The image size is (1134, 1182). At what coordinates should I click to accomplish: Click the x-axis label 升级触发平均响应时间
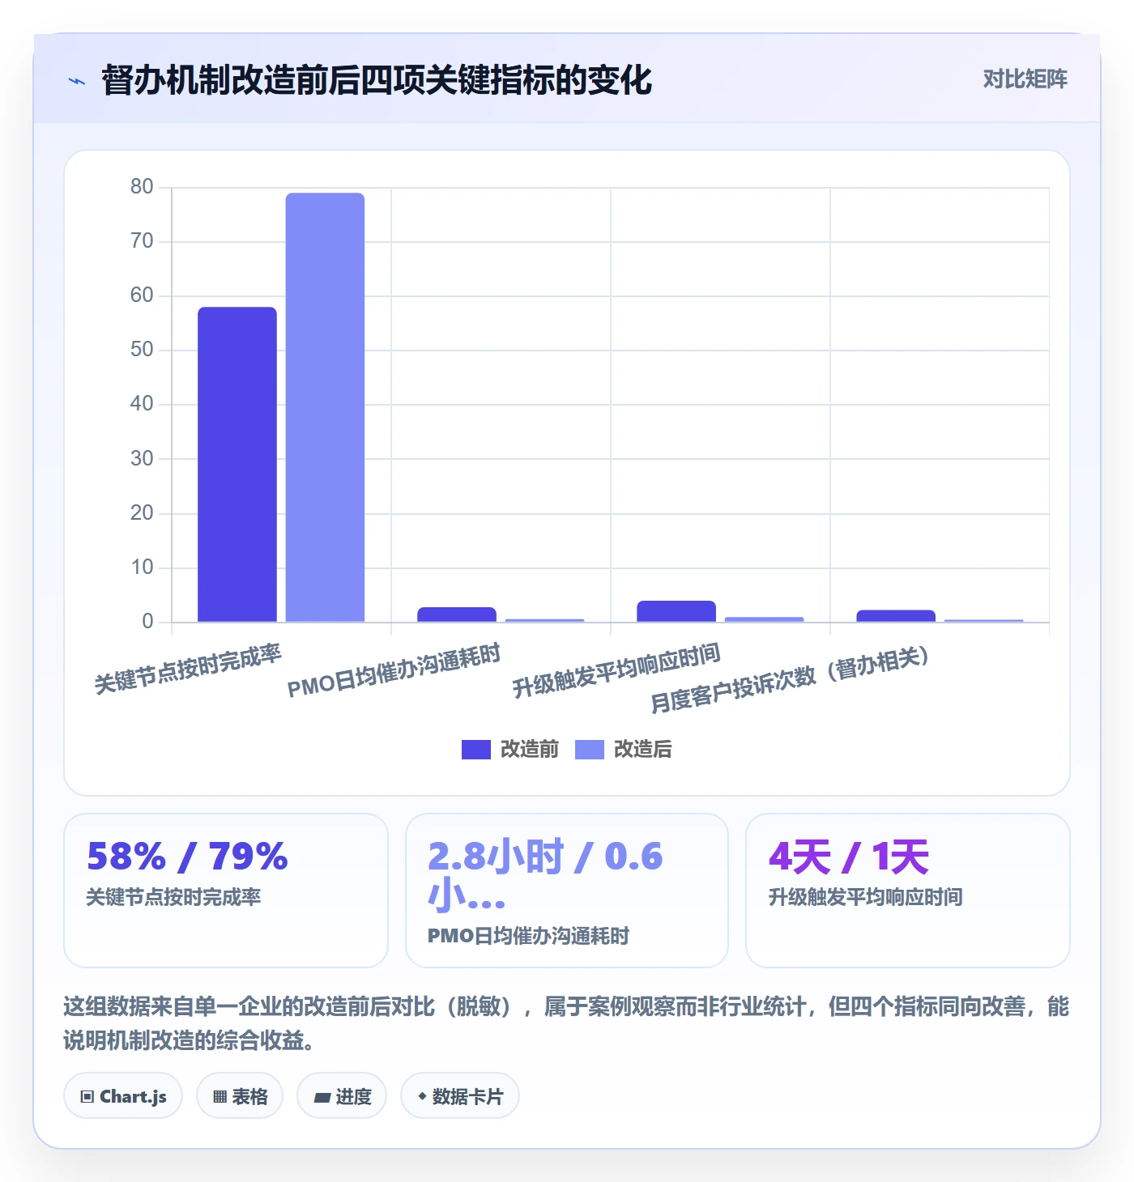click(x=616, y=670)
